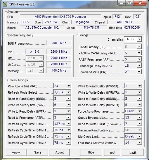Open Read to Precharge (tRTP) dropdown
Image resolution: width=149 pixels, height=160 pixels.
pos(62,118)
